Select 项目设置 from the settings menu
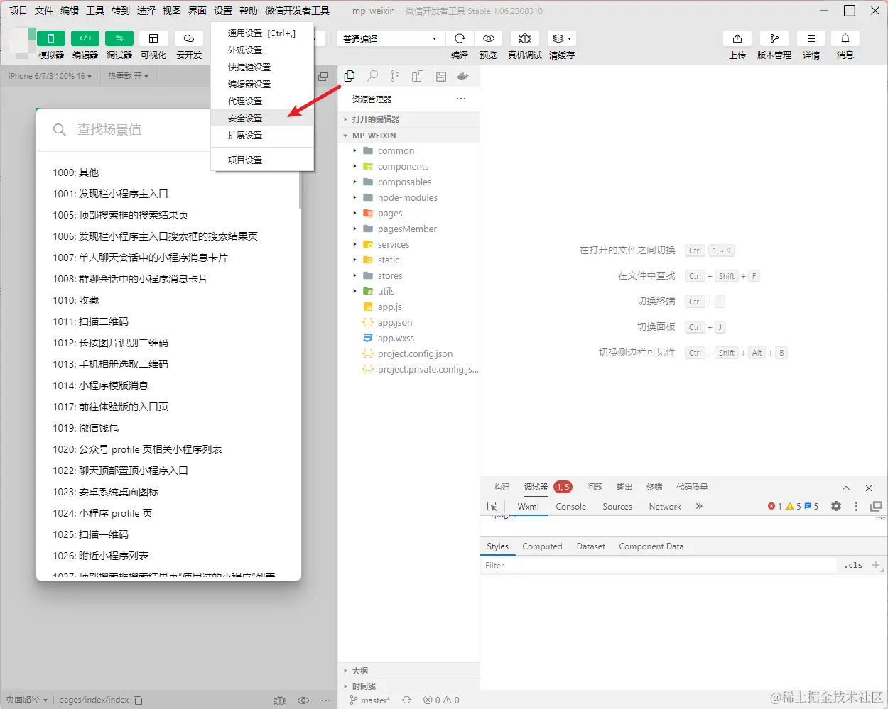This screenshot has width=888, height=709. [262, 160]
